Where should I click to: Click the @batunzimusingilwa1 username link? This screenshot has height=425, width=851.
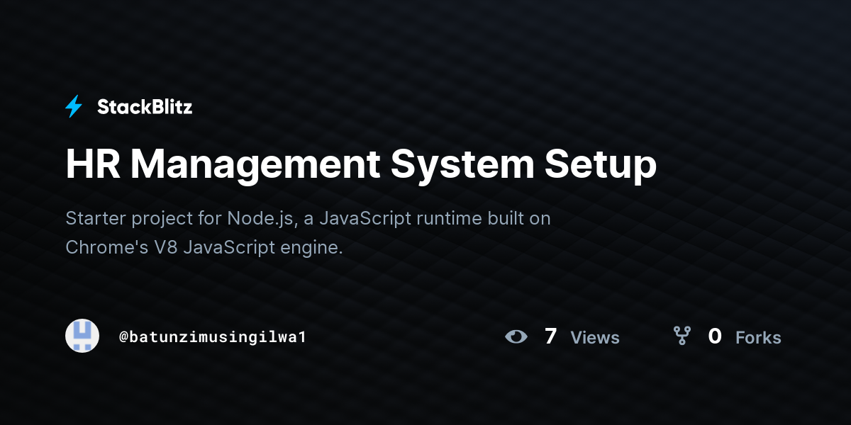point(213,336)
